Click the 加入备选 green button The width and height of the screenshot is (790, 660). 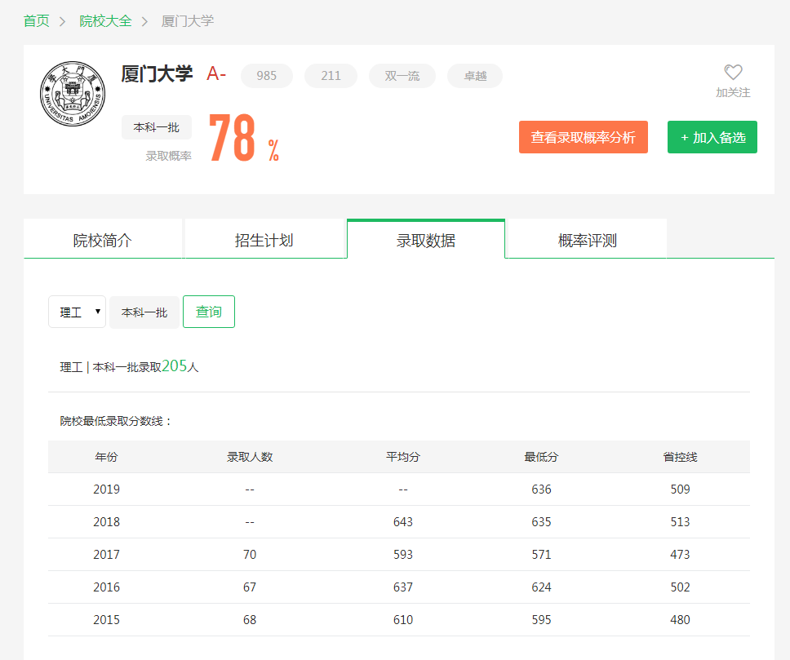(712, 137)
